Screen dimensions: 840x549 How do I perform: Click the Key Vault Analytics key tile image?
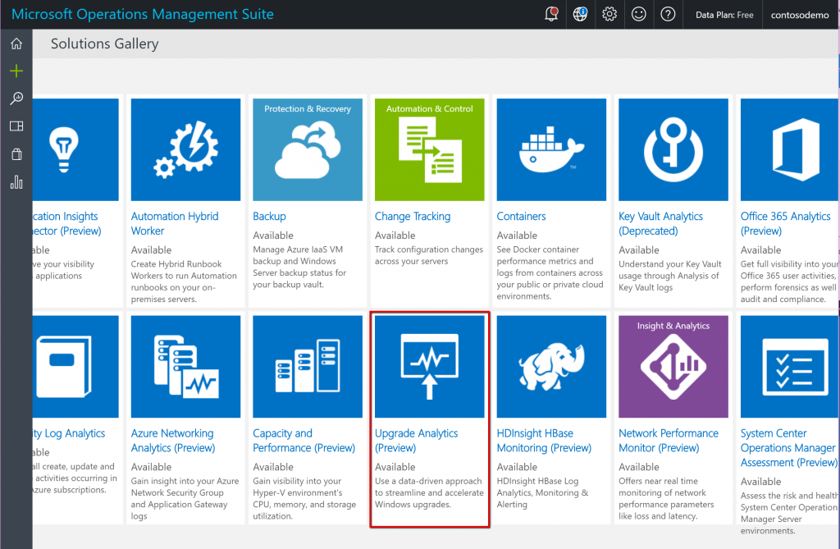pyautogui.click(x=673, y=149)
